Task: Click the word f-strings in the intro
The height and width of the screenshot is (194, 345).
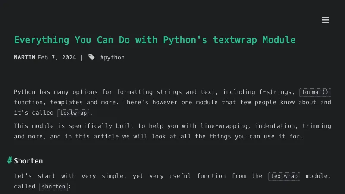Action: (x=277, y=92)
